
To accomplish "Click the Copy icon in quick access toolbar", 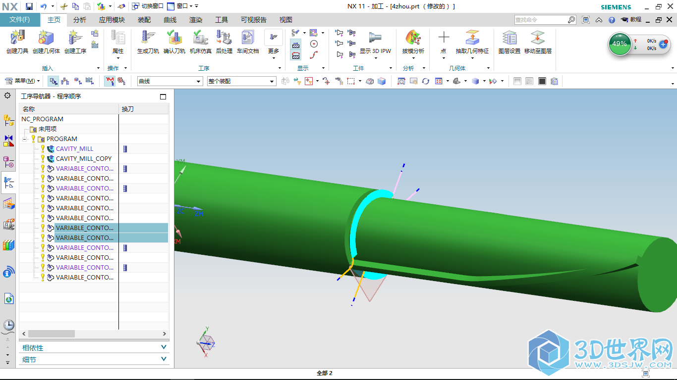I will 75,6.
